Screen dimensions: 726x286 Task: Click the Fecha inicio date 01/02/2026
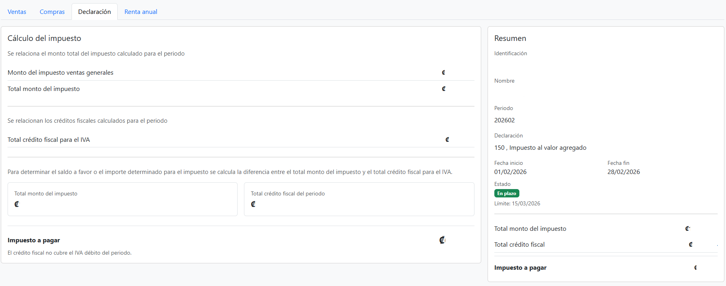(510, 172)
